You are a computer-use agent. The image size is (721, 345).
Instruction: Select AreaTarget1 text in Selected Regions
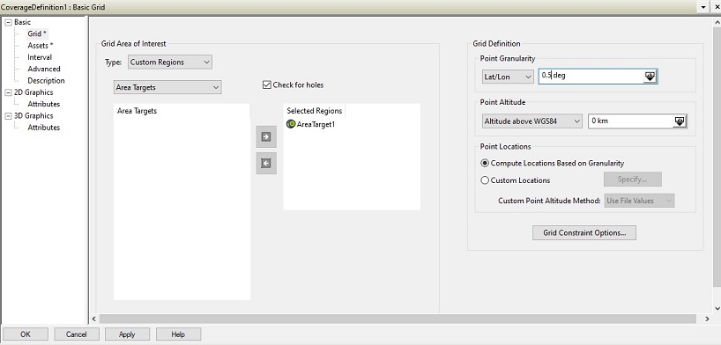(316, 124)
